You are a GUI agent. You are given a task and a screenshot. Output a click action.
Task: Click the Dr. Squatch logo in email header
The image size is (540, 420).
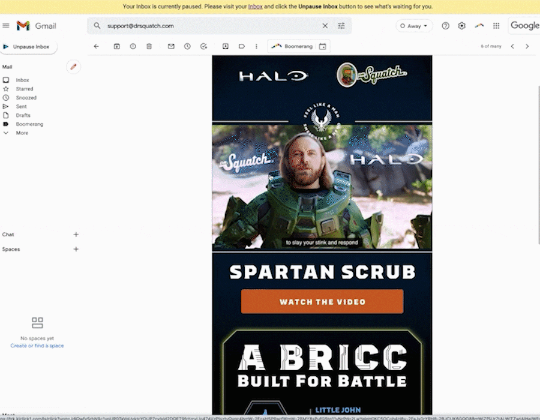point(372,74)
